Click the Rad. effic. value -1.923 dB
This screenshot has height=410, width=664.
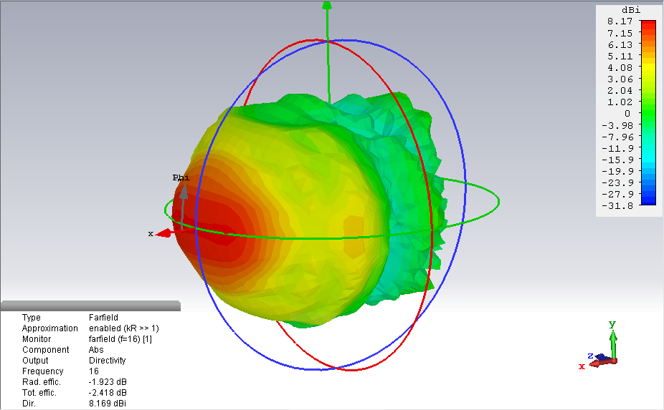click(x=108, y=382)
